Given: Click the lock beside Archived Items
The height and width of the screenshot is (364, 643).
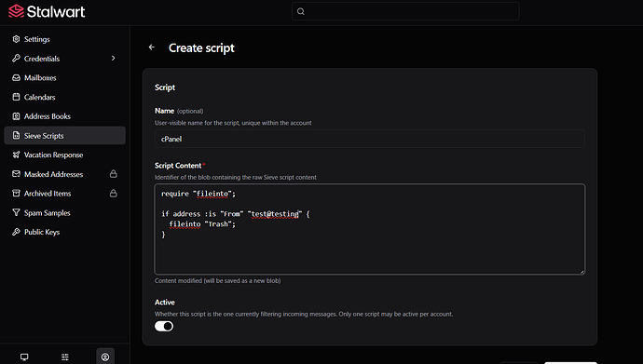Looking at the screenshot, I should point(113,194).
